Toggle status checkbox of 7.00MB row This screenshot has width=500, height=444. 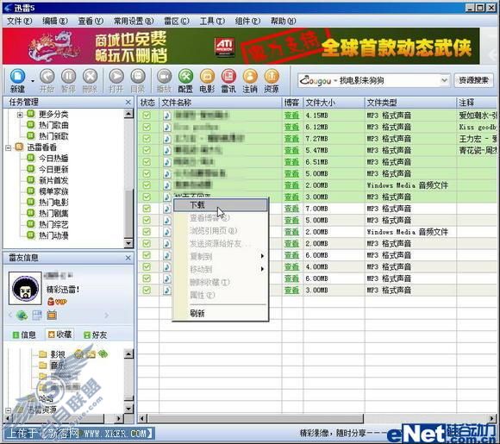(147, 209)
